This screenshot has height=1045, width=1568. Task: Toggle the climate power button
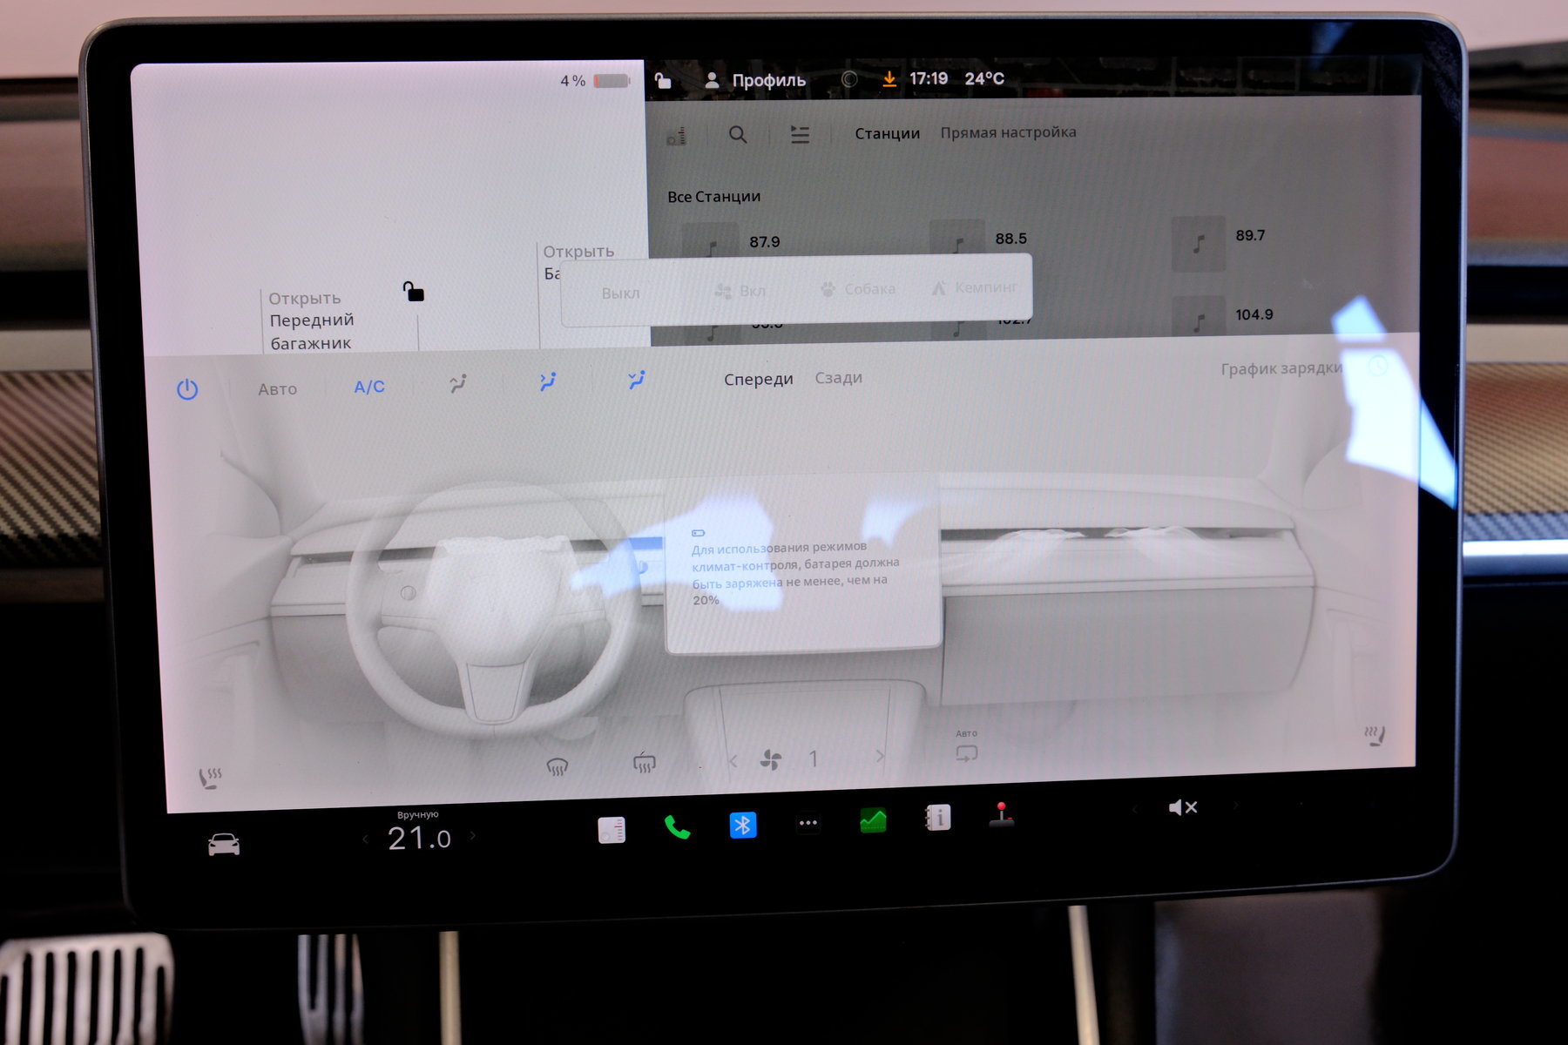tap(187, 389)
